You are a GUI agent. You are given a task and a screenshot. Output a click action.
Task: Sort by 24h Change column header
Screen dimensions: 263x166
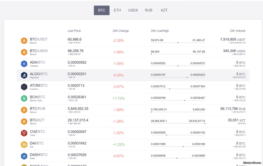click(121, 31)
